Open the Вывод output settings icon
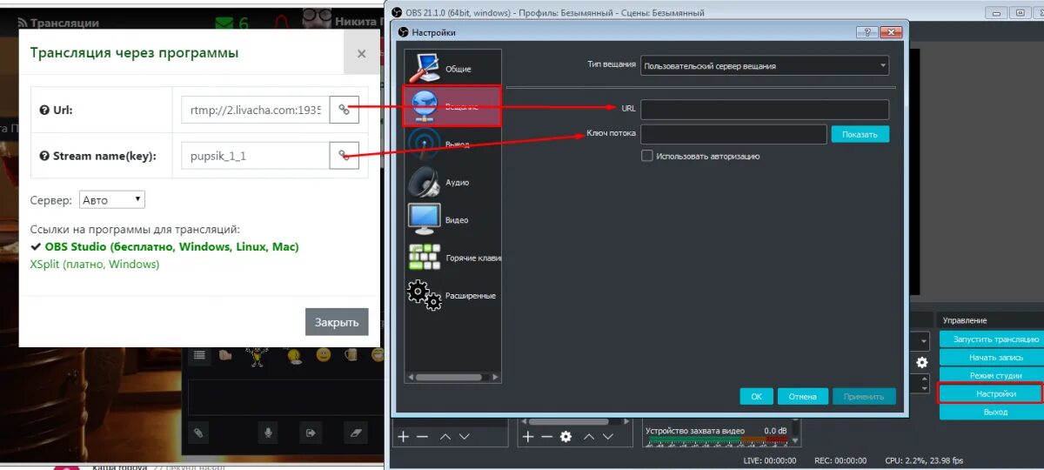 425,144
